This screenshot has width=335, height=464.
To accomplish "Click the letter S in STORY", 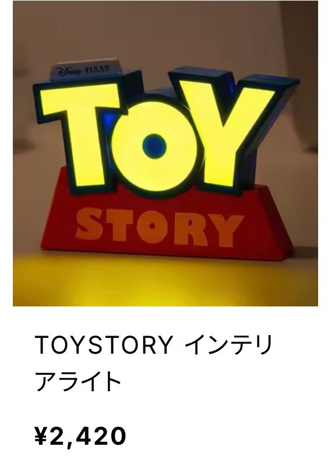I will 90,224.
